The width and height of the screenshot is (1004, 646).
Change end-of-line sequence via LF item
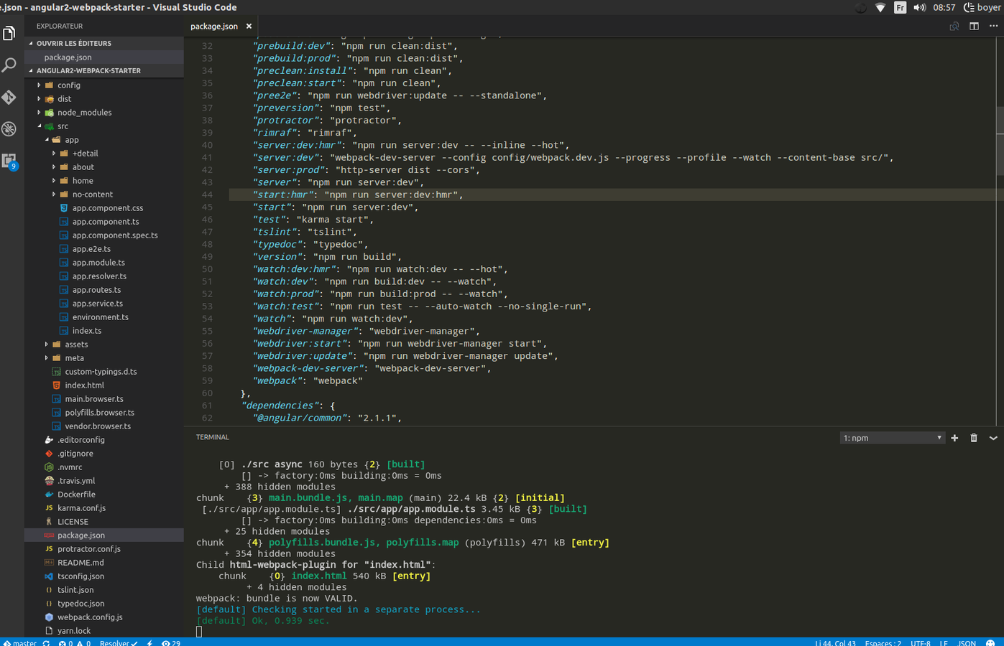point(944,642)
